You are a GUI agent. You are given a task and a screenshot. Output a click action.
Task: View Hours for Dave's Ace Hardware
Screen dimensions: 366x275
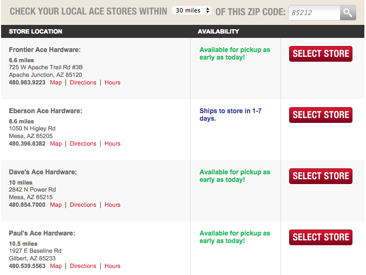[112, 205]
